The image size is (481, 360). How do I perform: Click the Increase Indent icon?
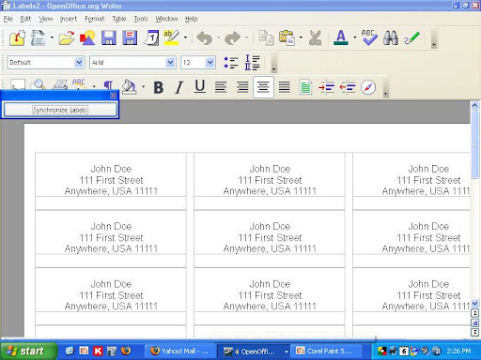coord(326,87)
